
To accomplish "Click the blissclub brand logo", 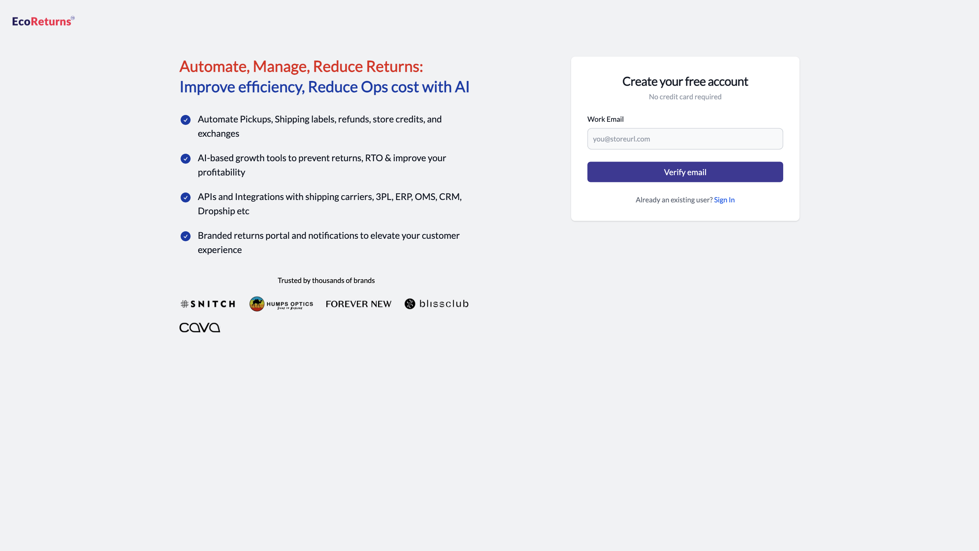I will pyautogui.click(x=436, y=304).
